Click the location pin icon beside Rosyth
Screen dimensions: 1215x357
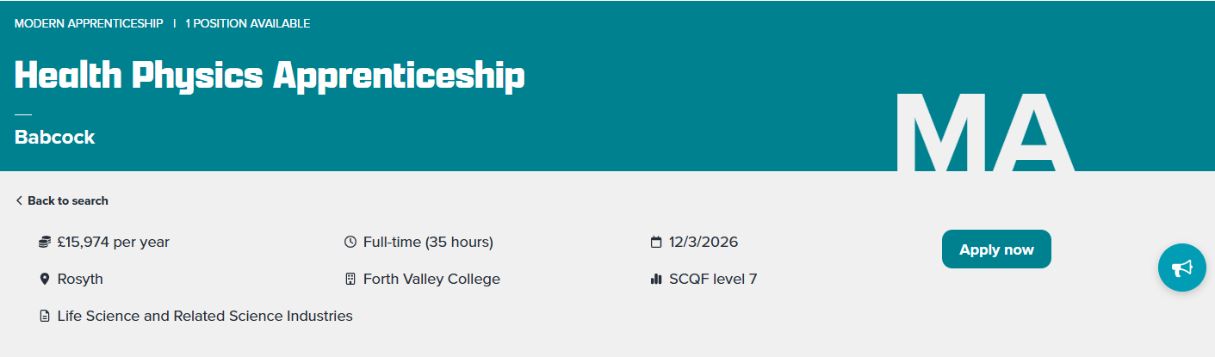coord(45,280)
